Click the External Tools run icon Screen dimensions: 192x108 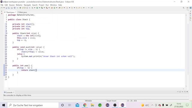point(47,8)
